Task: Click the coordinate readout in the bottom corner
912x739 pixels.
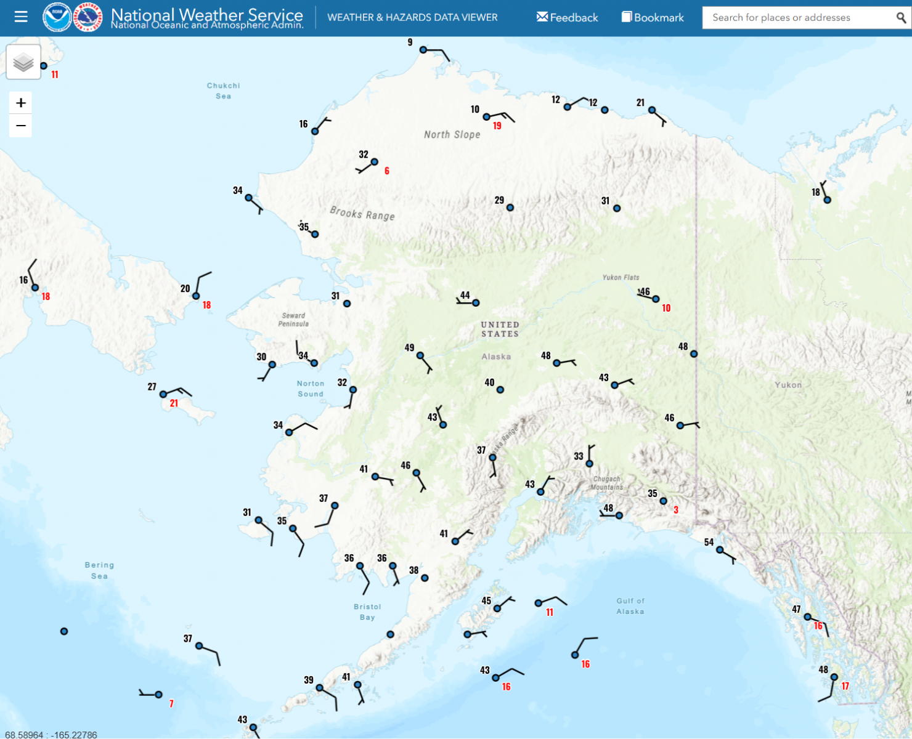Action: tap(51, 734)
